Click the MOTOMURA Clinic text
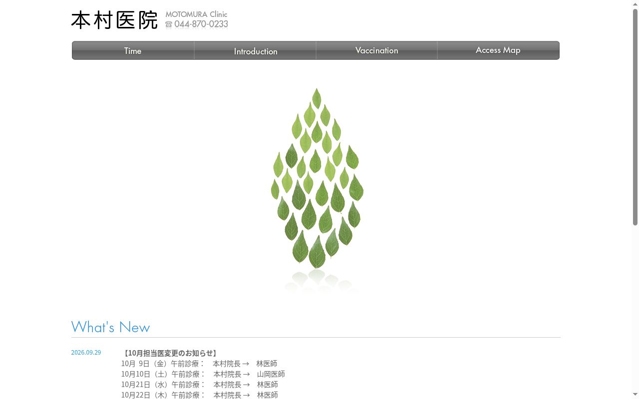 pyautogui.click(x=196, y=14)
